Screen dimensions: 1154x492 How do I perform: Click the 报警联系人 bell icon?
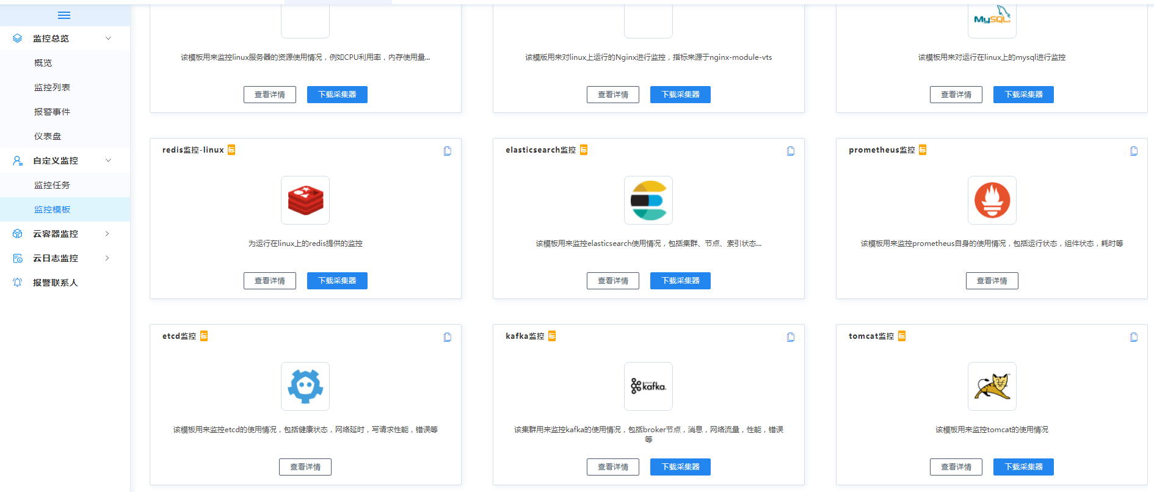click(18, 283)
